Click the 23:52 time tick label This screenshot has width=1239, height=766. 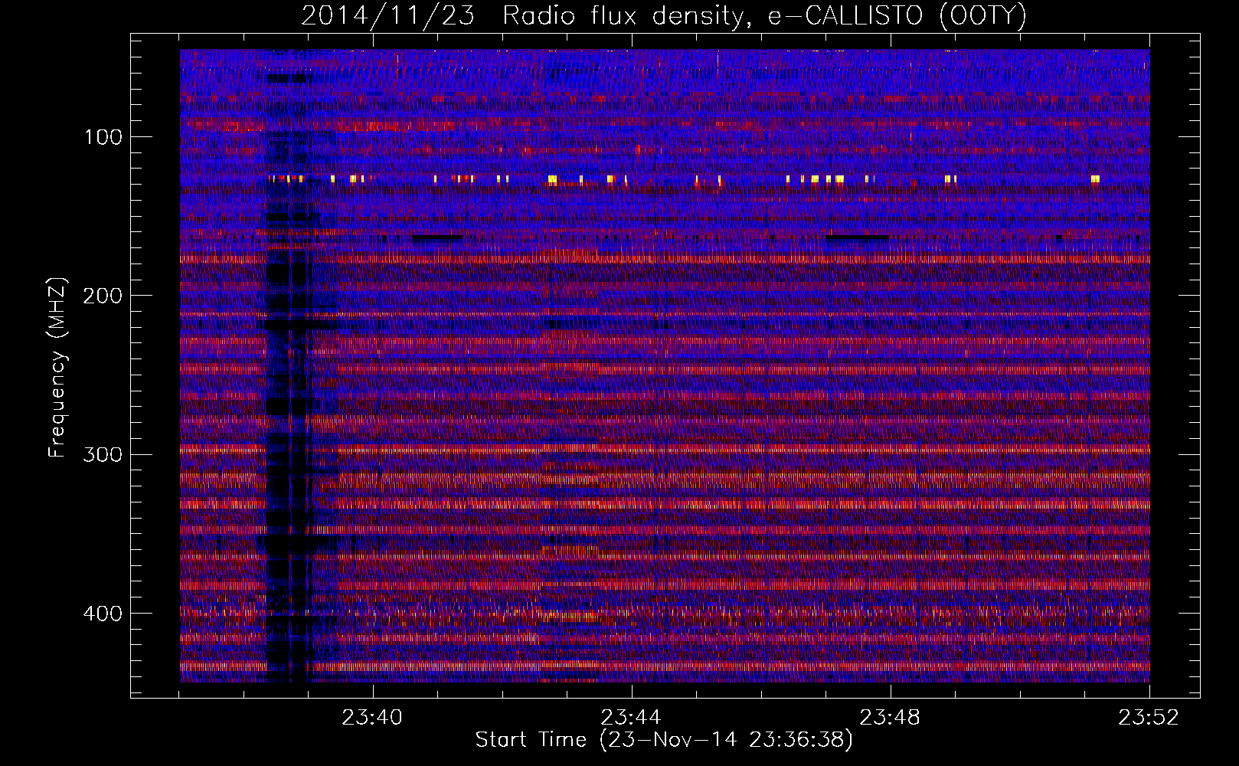(x=1149, y=718)
